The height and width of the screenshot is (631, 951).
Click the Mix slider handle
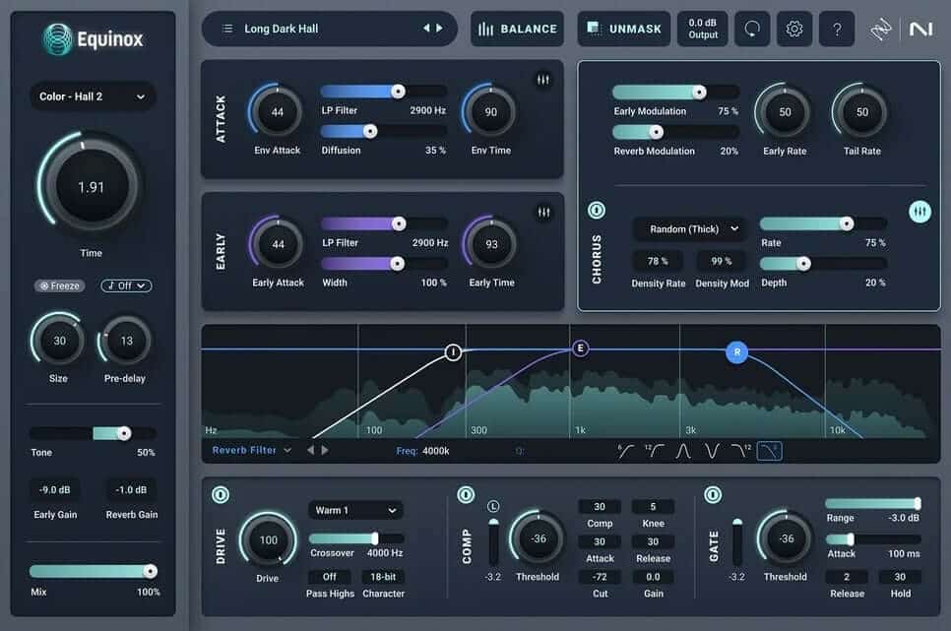(x=150, y=571)
